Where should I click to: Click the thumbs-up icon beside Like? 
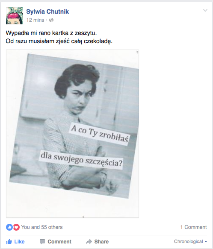point(9,242)
